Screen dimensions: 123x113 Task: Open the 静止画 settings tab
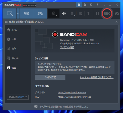(x=13, y=58)
